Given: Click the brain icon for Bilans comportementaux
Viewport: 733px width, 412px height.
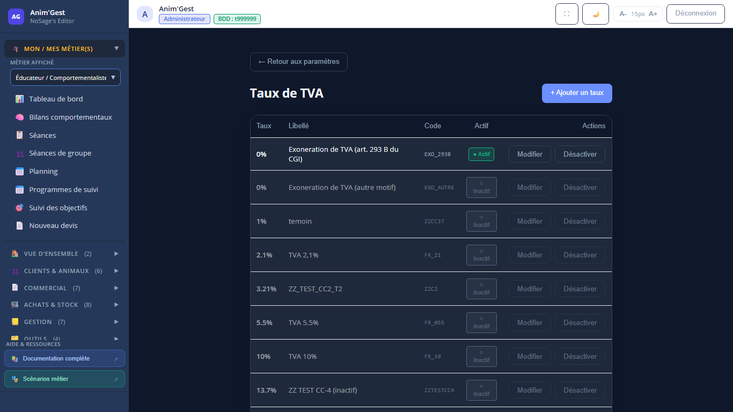Looking at the screenshot, I should (x=19, y=117).
